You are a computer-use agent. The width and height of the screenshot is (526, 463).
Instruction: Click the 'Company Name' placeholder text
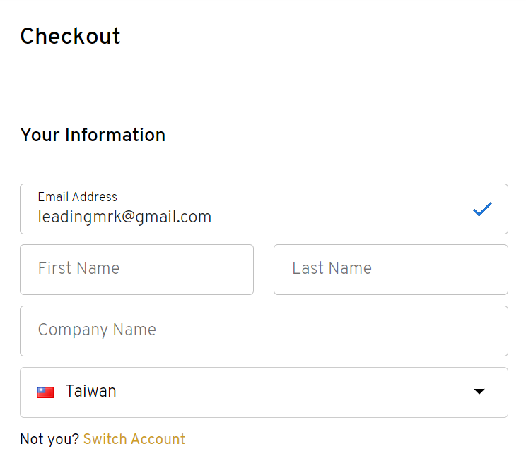point(97,330)
